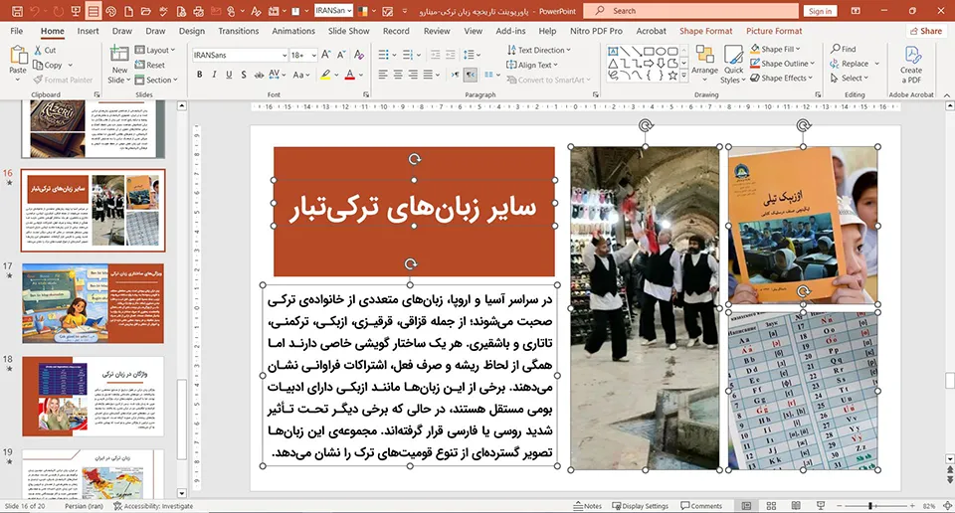
Task: Open the Animations tab
Action: [x=293, y=31]
